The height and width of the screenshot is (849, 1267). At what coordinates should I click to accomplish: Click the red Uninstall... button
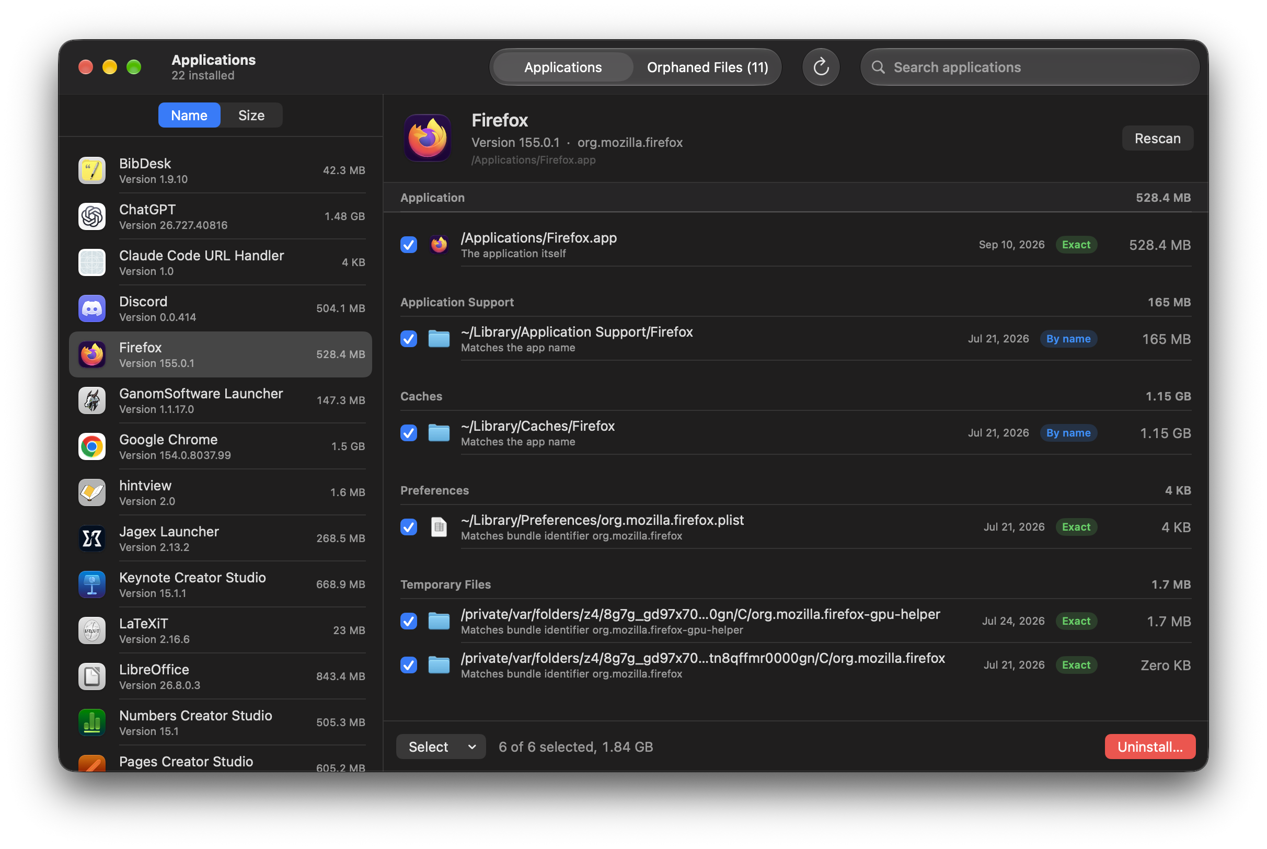pyautogui.click(x=1149, y=747)
